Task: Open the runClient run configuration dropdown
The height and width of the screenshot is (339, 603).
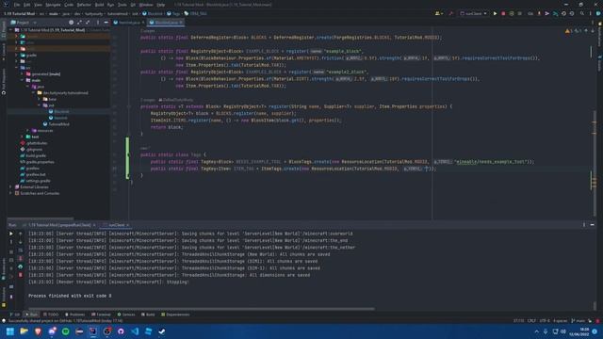Action: (473, 13)
